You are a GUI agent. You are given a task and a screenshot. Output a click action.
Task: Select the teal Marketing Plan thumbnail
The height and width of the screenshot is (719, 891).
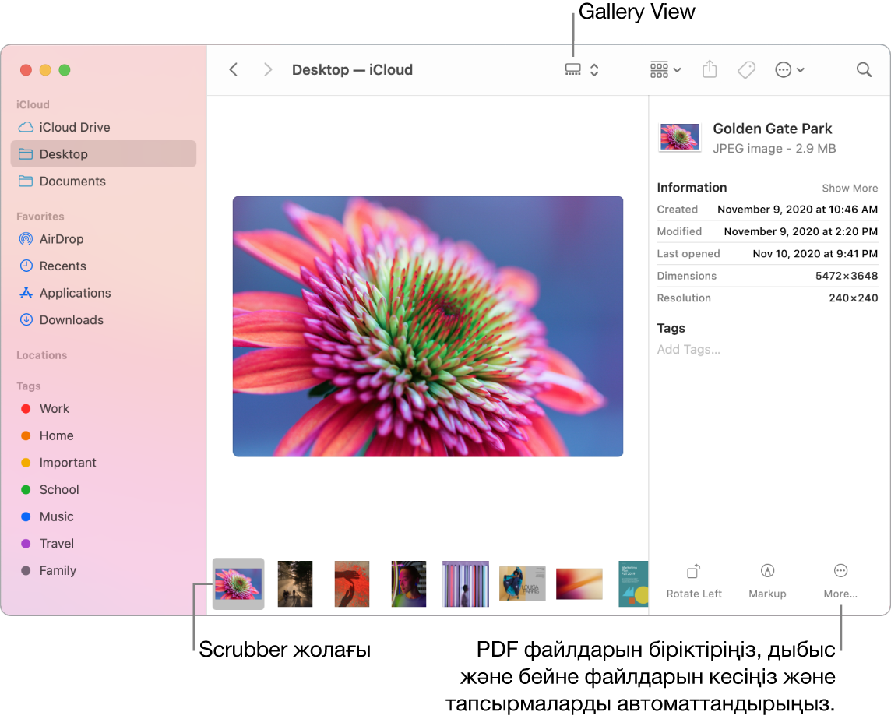[x=633, y=583]
